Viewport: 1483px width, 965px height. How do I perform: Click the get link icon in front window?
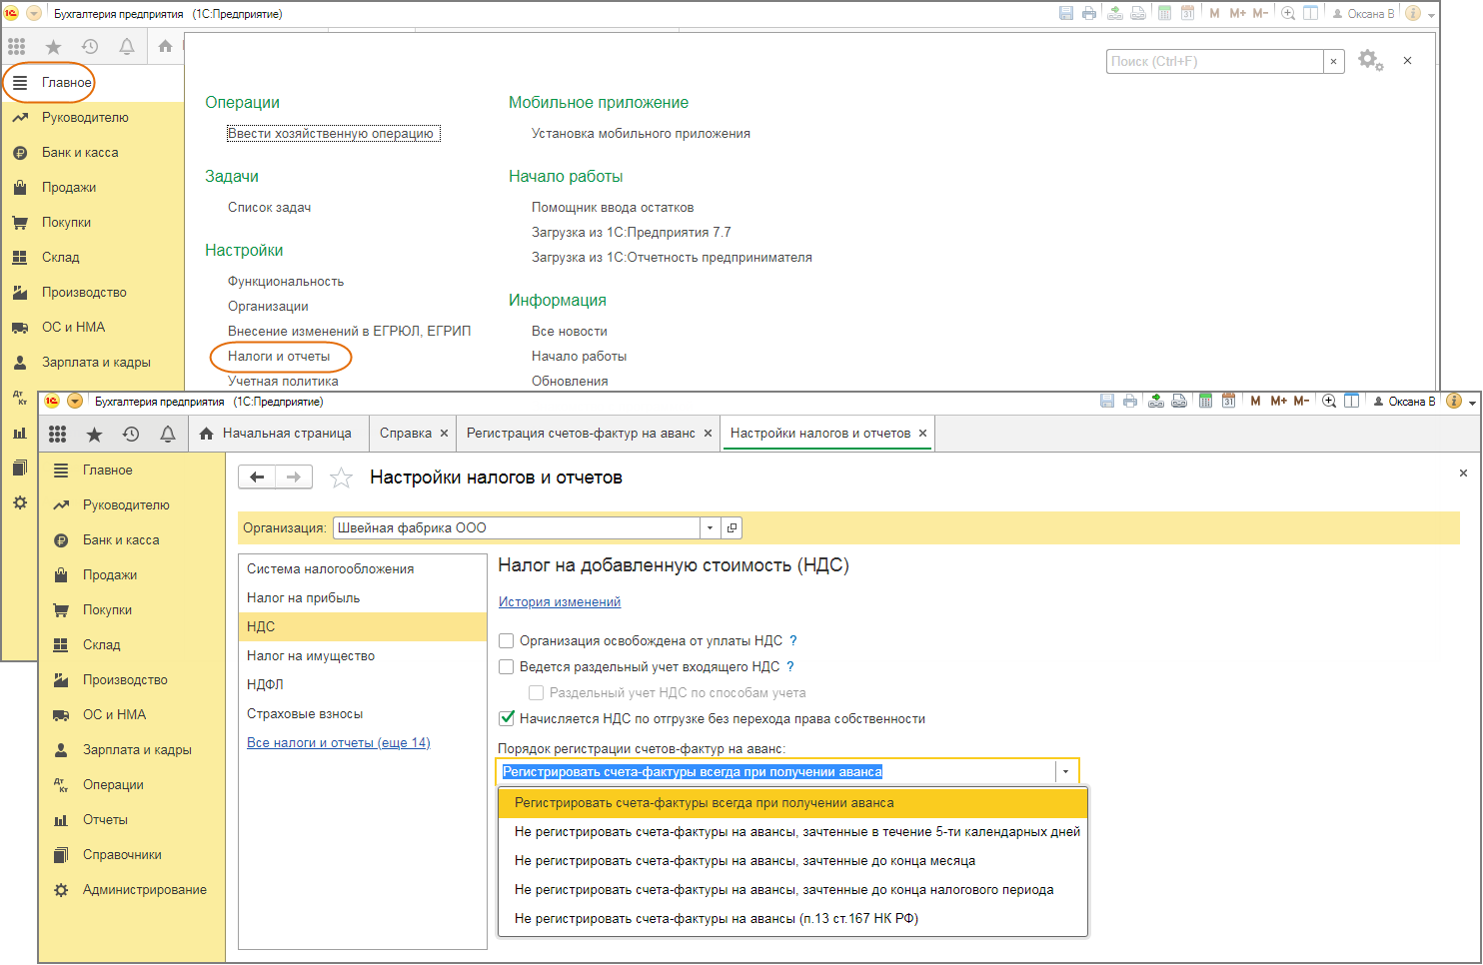1156,401
